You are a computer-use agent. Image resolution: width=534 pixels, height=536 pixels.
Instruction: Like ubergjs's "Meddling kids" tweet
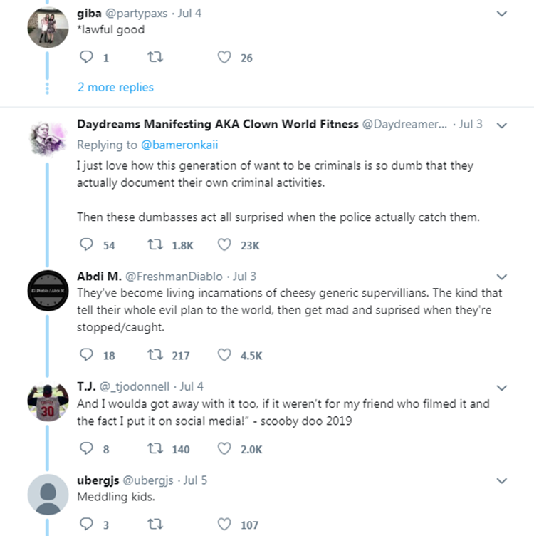pyautogui.click(x=224, y=525)
